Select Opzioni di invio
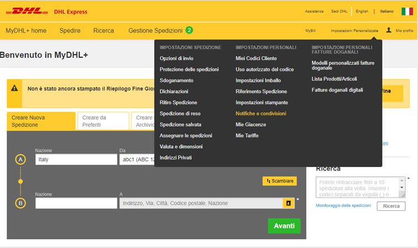Screen dimensions: 418x248 coord(176,58)
